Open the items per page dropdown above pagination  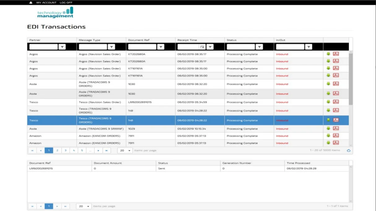[125, 150]
